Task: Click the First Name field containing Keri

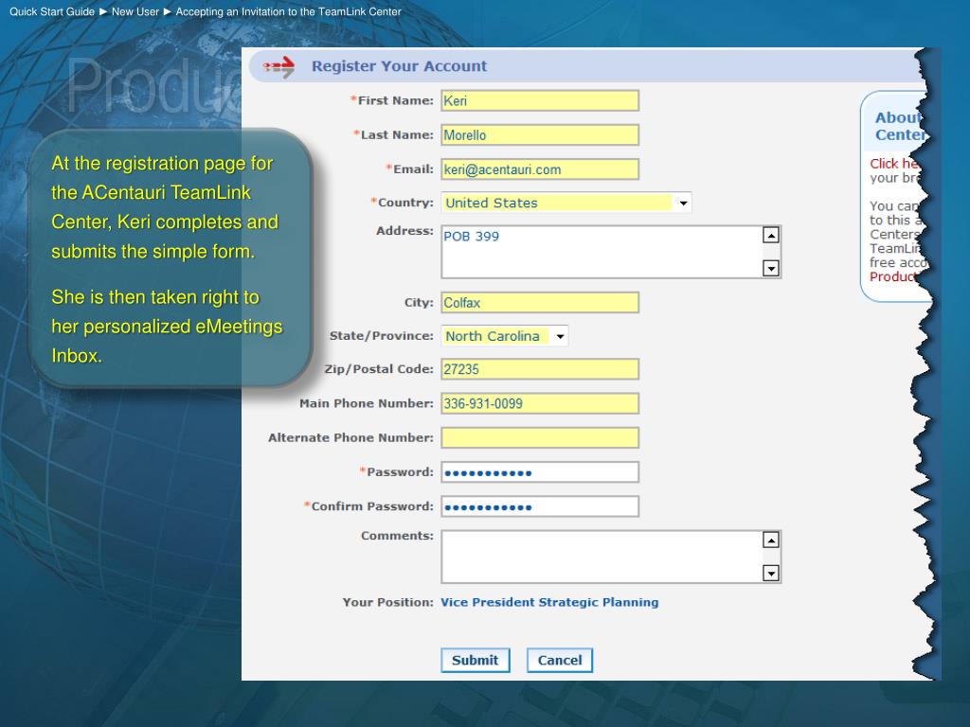Action: (x=539, y=100)
